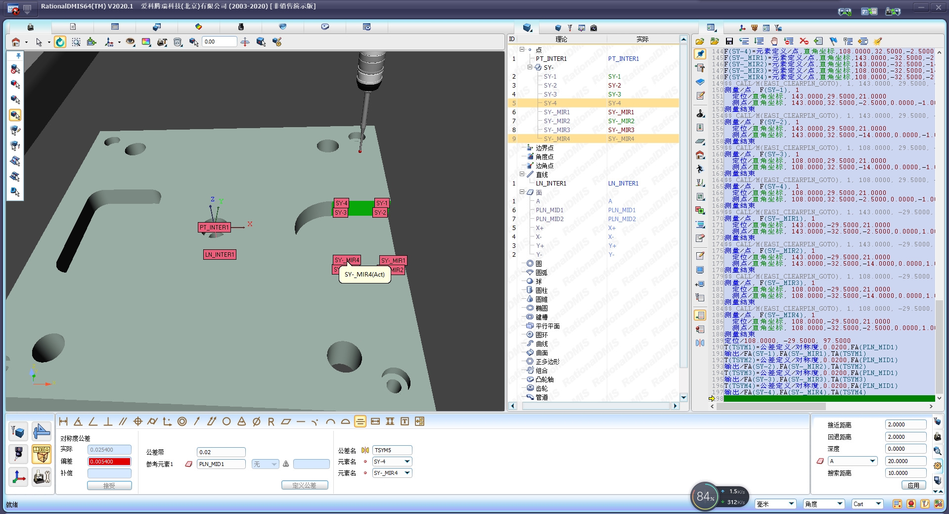949x514 pixels.
Task: Open the color gradient display tool
Action: coord(146,42)
